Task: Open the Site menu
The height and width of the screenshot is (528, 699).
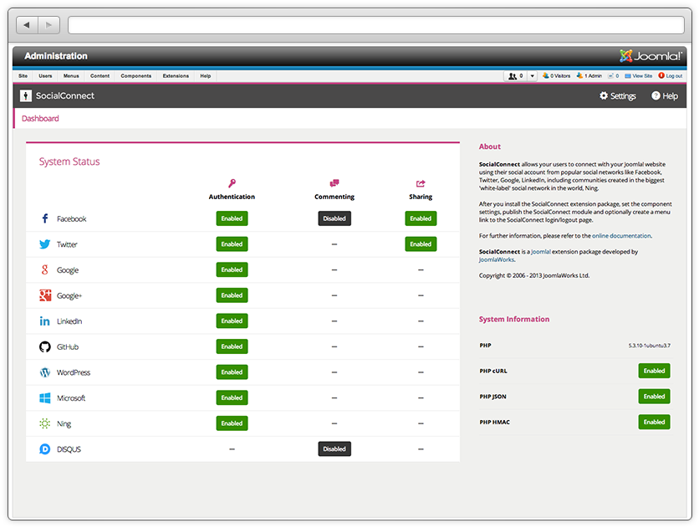Action: (x=23, y=76)
